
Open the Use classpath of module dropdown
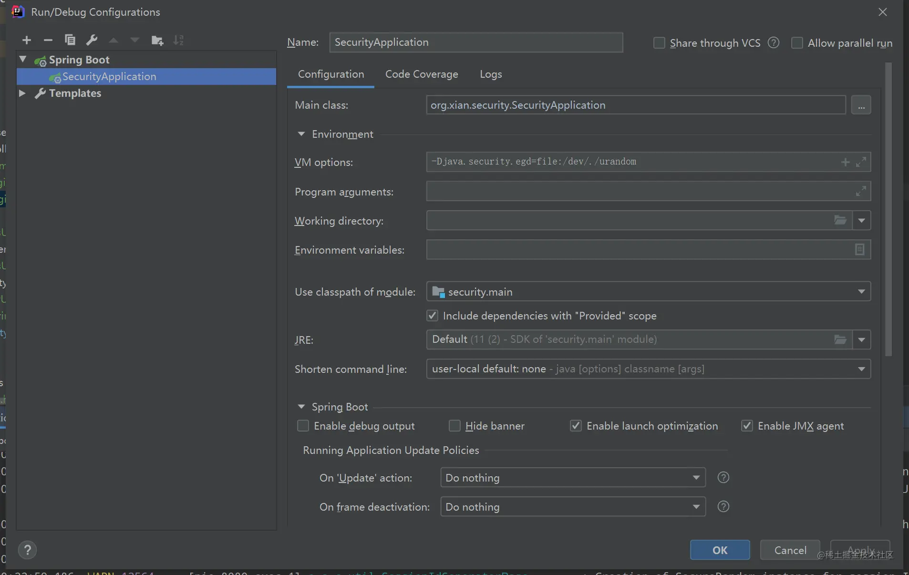pyautogui.click(x=649, y=291)
